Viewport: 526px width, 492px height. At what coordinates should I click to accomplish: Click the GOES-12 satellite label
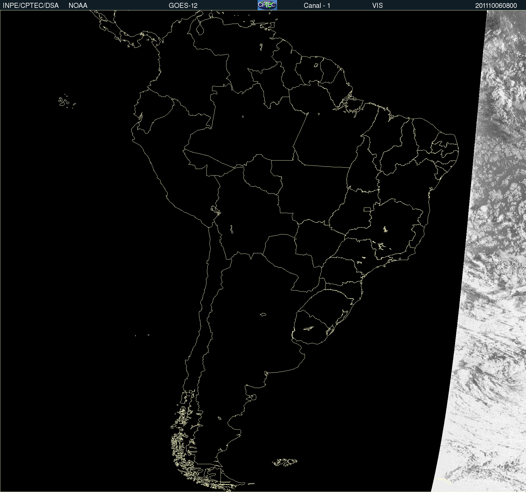(183, 6)
